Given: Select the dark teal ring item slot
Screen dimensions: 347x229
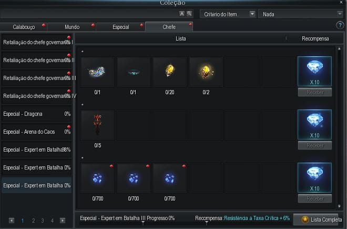Looking at the screenshot, I should (134, 72).
